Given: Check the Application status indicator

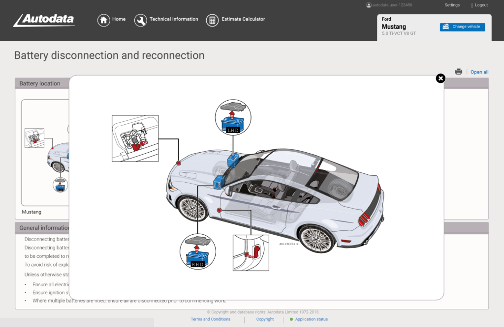Looking at the screenshot, I should point(311,319).
